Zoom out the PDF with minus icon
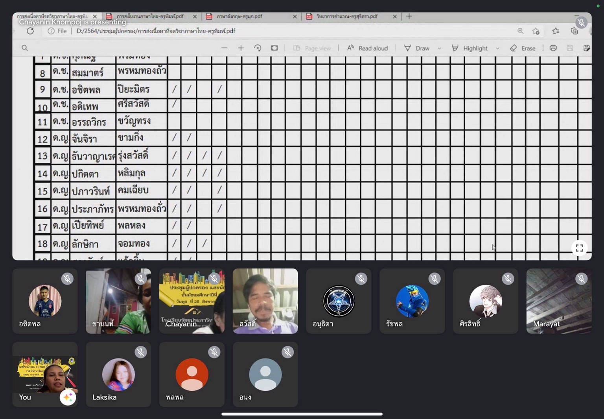This screenshot has width=604, height=419. click(224, 48)
